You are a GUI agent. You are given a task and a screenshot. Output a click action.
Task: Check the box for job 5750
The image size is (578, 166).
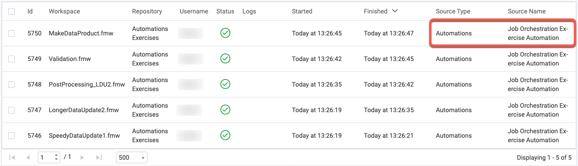point(11,33)
